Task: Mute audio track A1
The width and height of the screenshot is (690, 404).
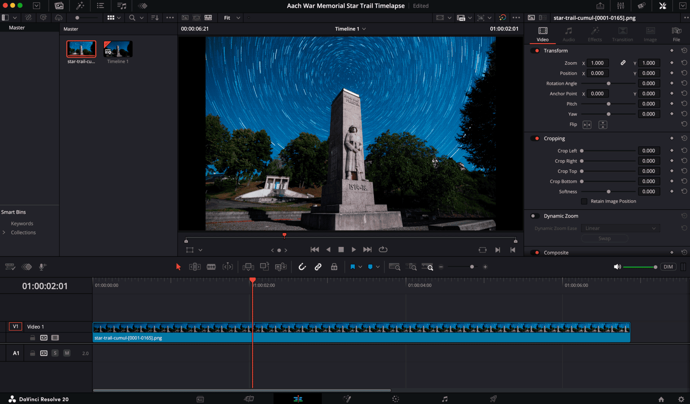Action: [67, 353]
